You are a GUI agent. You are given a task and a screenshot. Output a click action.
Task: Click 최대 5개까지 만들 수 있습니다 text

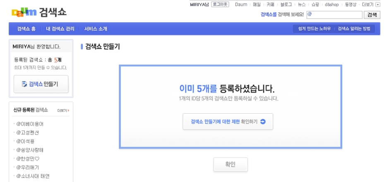pyautogui.click(x=41, y=68)
